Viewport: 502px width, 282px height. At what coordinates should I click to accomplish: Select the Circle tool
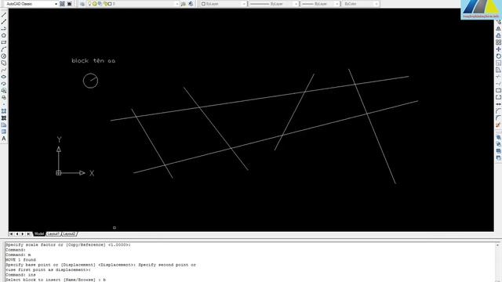[x=3, y=56]
